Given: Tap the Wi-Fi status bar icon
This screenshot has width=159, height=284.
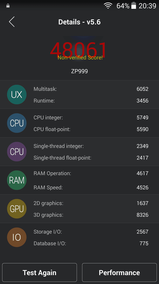Looking at the screenshot, I should [x=108, y=6].
